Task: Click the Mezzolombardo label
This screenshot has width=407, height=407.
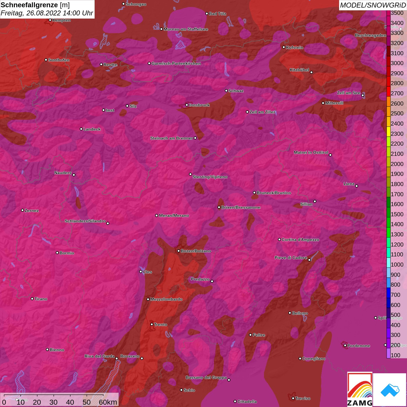Action: tap(167, 299)
